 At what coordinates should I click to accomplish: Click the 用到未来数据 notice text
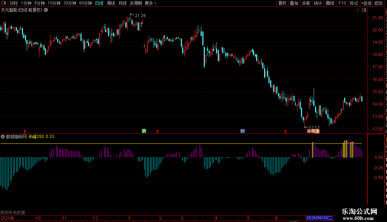point(13,212)
